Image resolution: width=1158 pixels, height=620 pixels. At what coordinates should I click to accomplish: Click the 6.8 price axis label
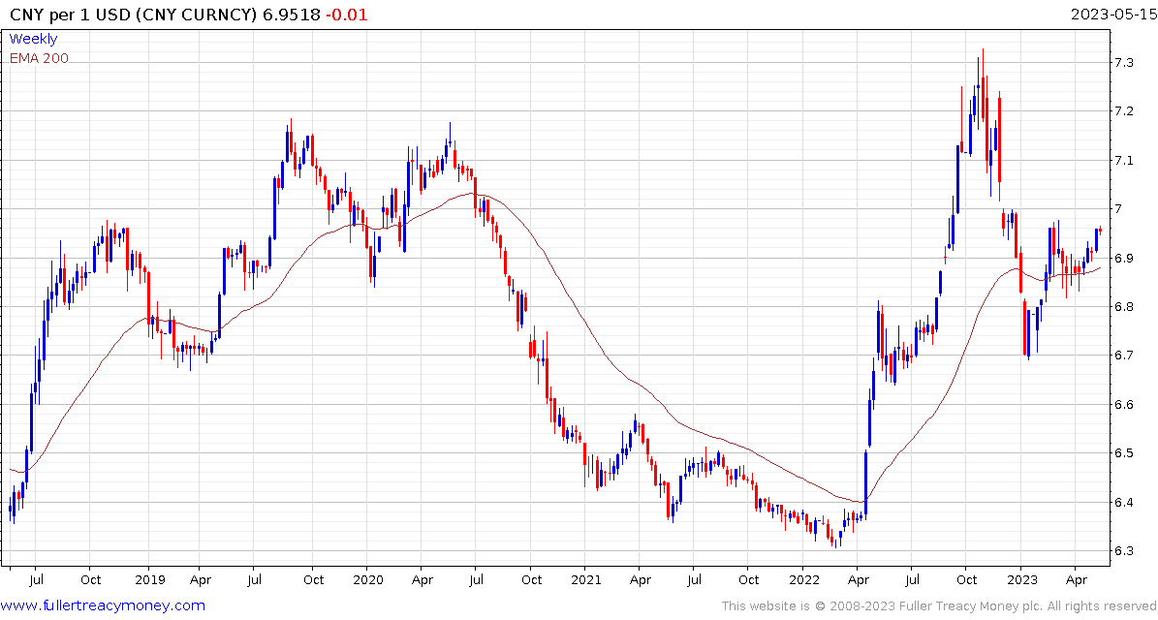click(1122, 307)
